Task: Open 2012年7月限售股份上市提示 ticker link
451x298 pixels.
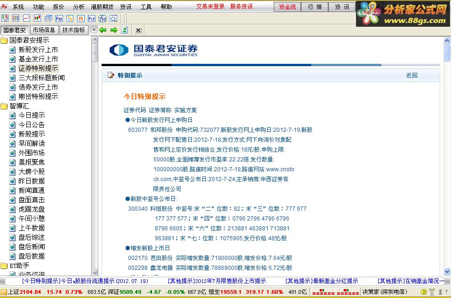Action: pyautogui.click(x=217, y=281)
